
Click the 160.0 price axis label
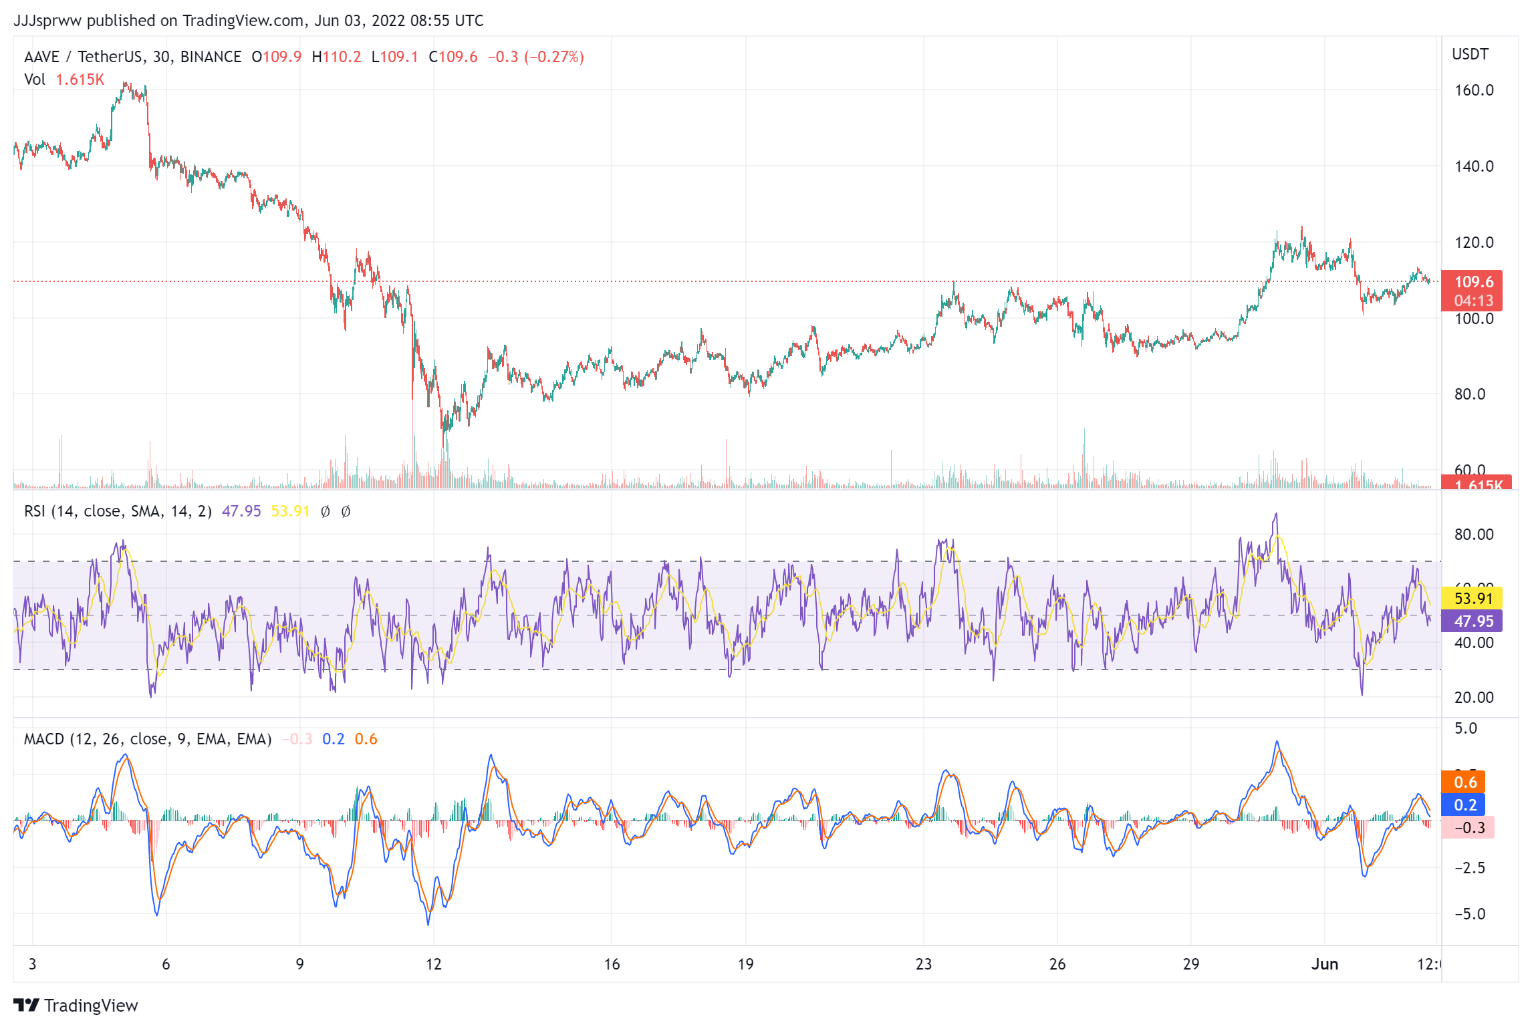click(1473, 90)
